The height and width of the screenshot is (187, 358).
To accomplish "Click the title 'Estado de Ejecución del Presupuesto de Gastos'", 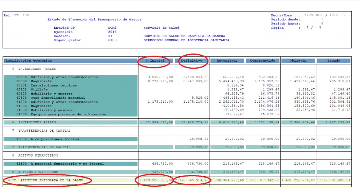I will click(x=94, y=20).
